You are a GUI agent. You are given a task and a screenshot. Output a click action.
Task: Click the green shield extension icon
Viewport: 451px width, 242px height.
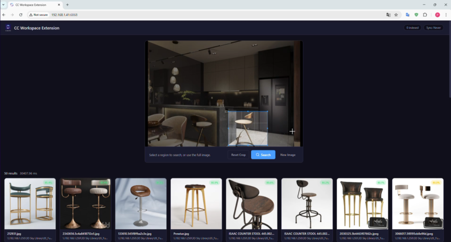tap(416, 15)
